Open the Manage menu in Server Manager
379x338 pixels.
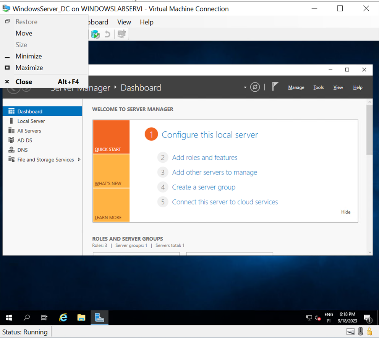[x=296, y=87]
